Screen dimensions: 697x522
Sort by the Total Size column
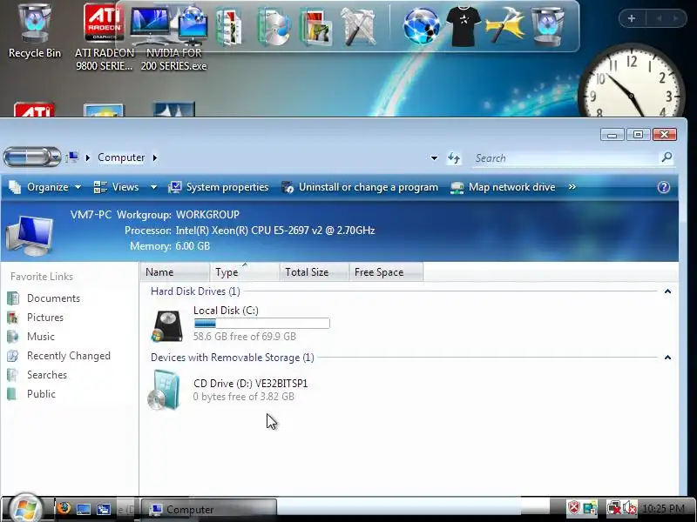(315, 272)
